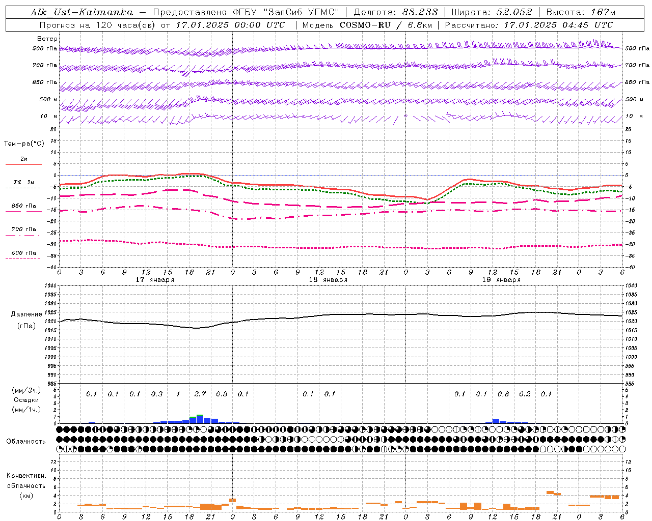Select the model text COSMO-RU / 6.6км
This screenshot has height=521, width=652.
click(x=386, y=25)
